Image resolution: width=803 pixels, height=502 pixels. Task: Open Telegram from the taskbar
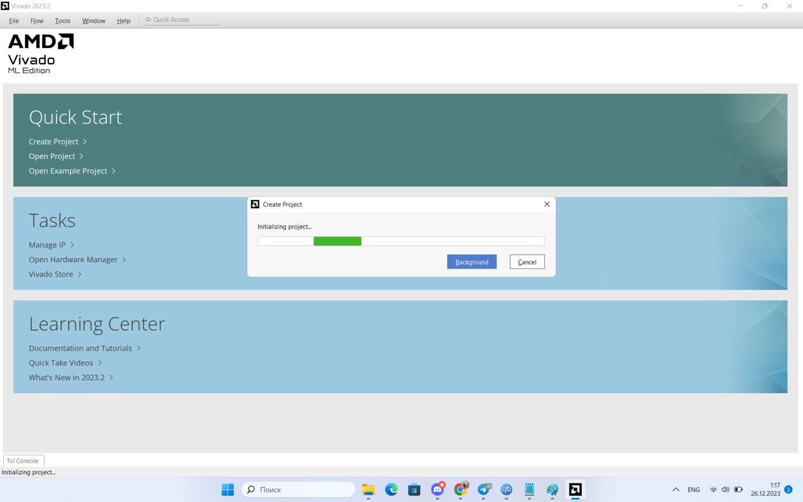pyautogui.click(x=484, y=489)
